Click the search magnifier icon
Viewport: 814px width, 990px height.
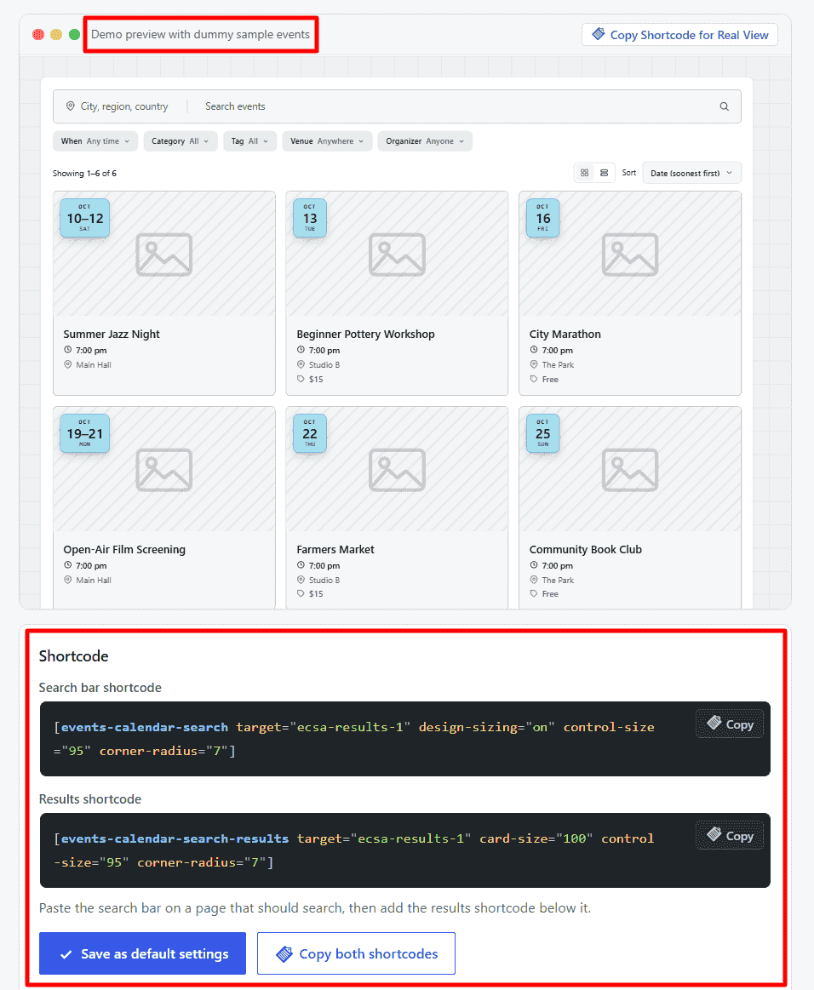(x=725, y=106)
